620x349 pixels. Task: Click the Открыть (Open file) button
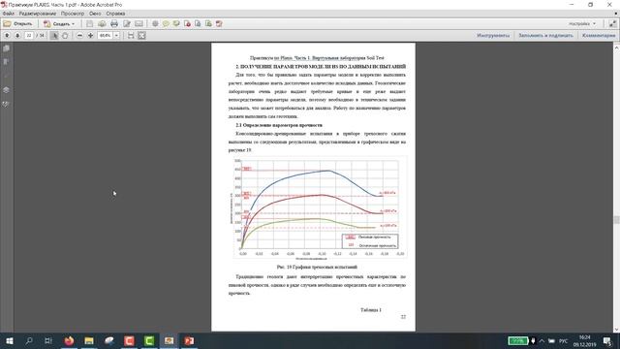click(18, 23)
